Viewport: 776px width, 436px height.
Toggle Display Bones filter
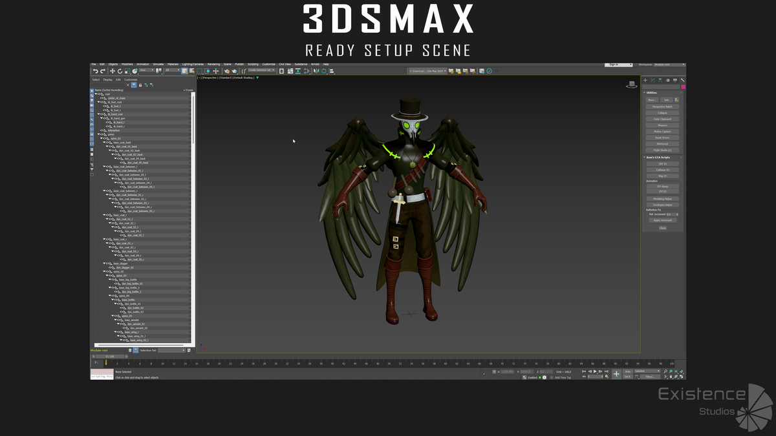pyautogui.click(x=92, y=129)
